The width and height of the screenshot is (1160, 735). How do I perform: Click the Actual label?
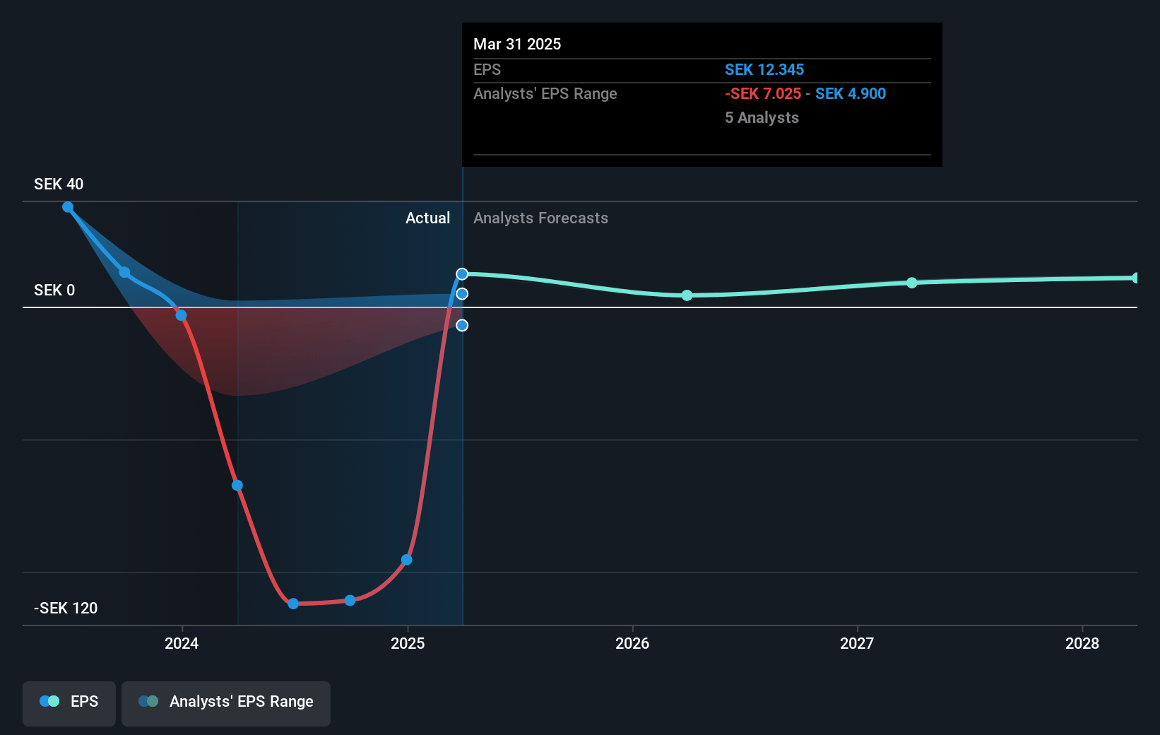[427, 218]
